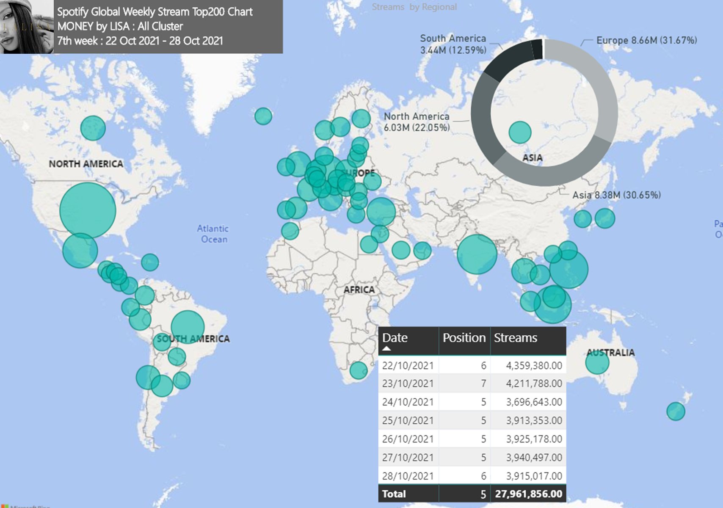The width and height of the screenshot is (723, 508).
Task: Select the 28/10/2021 date cell
Action: coord(408,476)
